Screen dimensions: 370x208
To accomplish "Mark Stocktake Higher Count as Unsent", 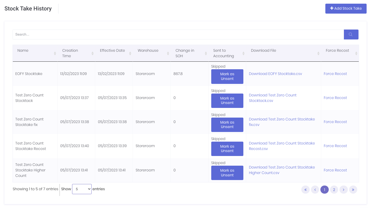I will [x=227, y=173].
